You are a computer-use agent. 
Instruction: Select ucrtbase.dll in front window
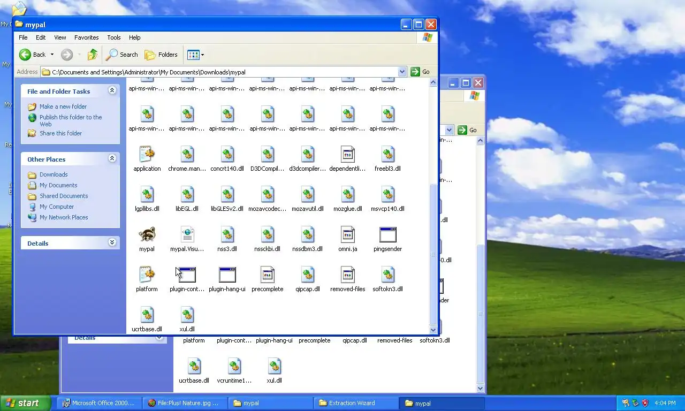[x=147, y=315]
